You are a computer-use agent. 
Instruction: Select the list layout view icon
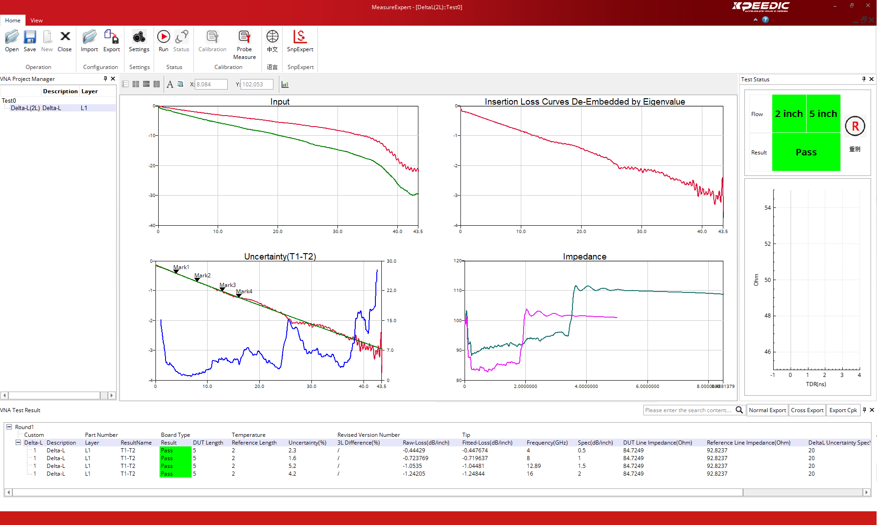[x=125, y=84]
